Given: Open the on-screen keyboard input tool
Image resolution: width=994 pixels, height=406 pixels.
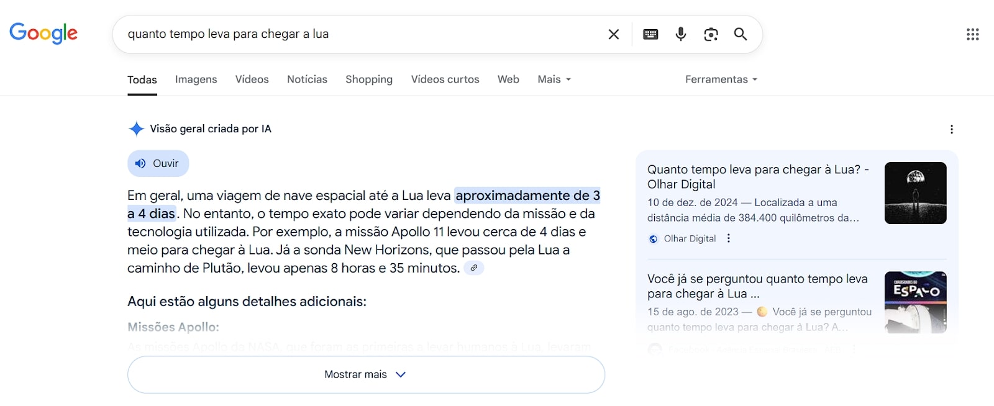Looking at the screenshot, I should [x=650, y=34].
